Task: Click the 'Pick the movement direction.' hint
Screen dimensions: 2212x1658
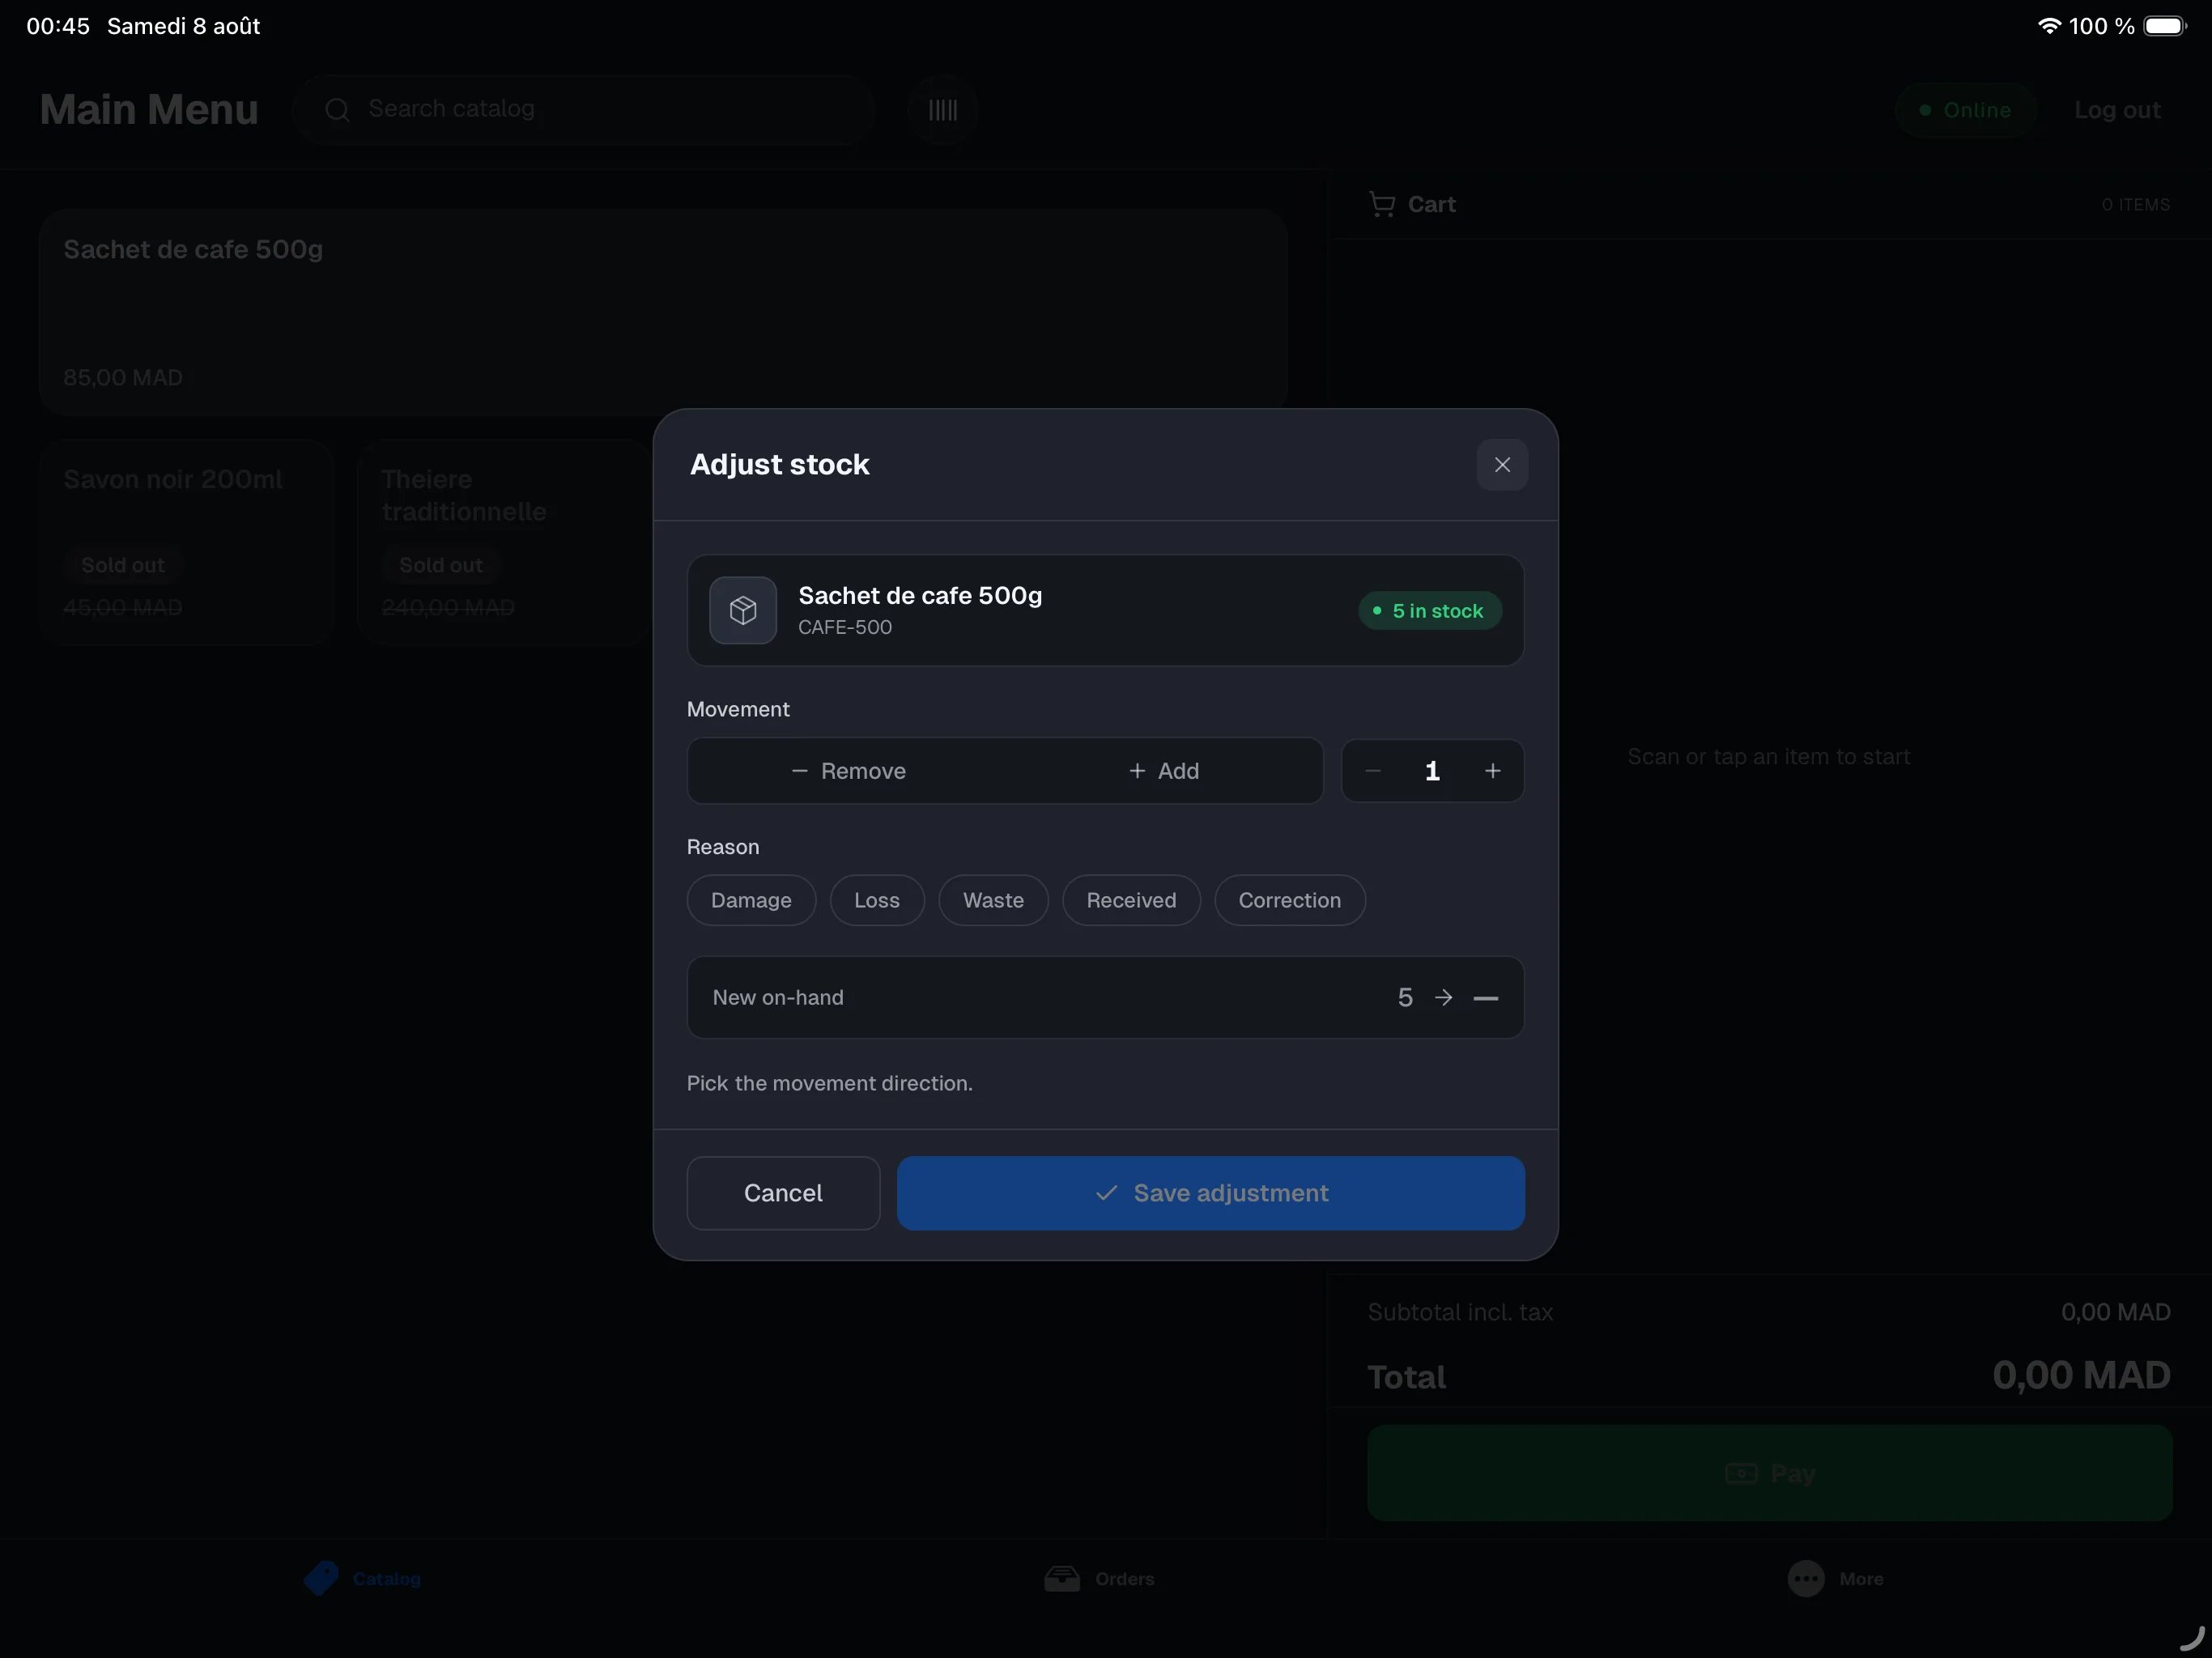Action: [829, 1083]
